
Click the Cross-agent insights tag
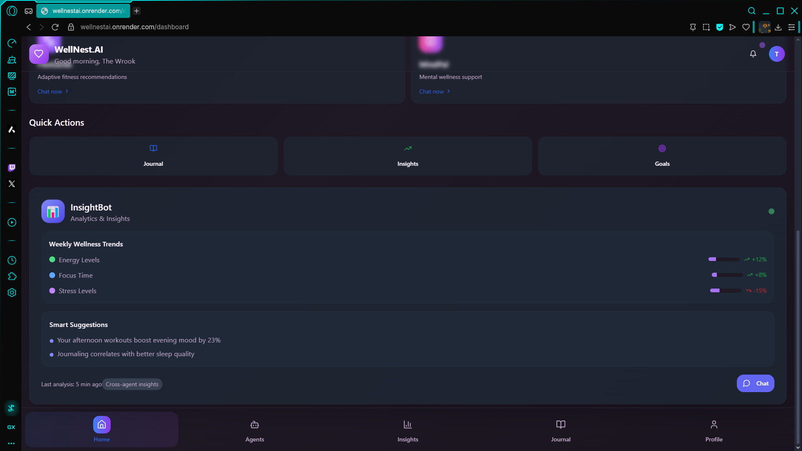click(x=132, y=384)
